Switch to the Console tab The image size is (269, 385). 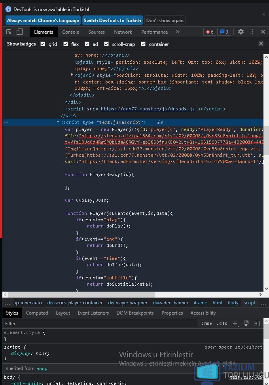click(71, 32)
